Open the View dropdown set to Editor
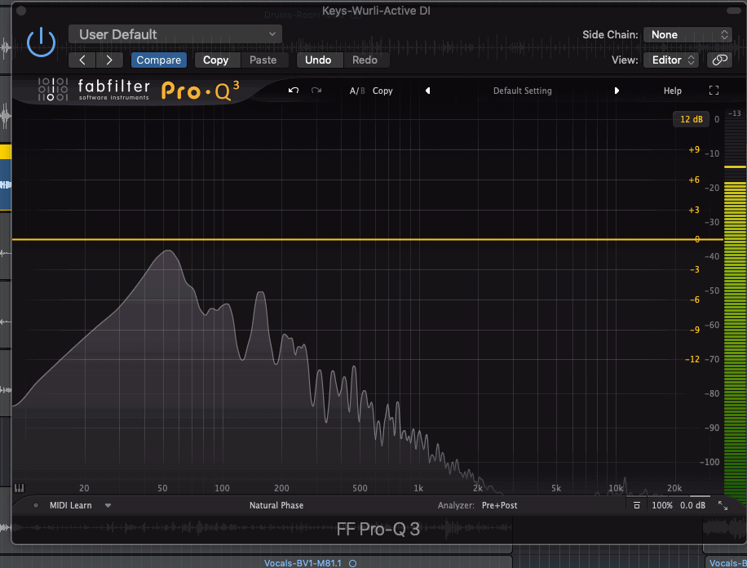 [x=671, y=60]
